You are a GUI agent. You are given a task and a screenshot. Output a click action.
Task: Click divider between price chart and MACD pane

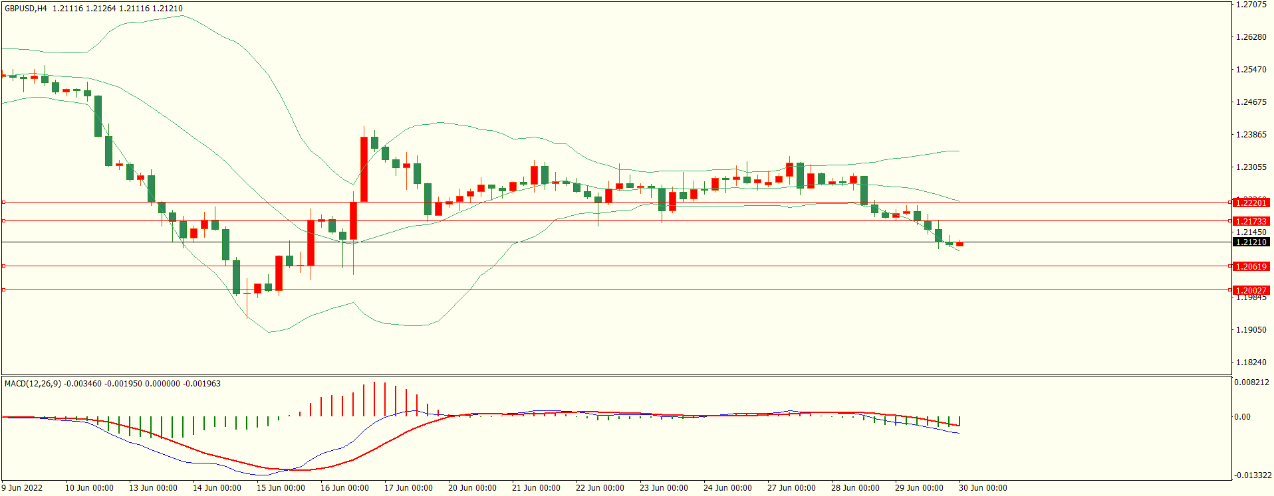click(616, 376)
